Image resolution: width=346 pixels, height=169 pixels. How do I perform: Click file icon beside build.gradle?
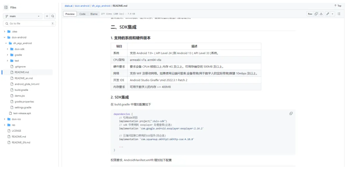[12, 90]
